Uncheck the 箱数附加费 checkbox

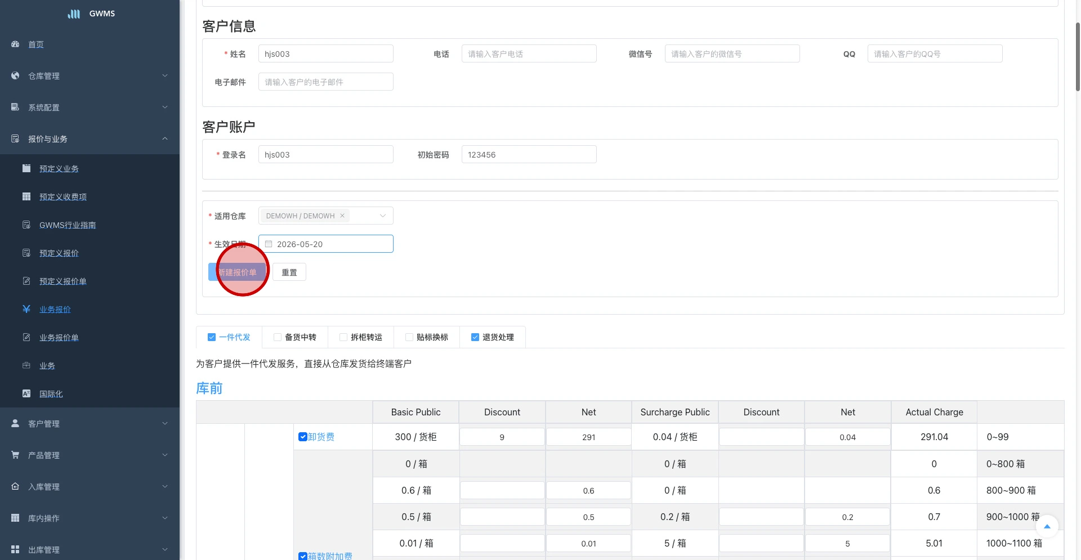(303, 556)
